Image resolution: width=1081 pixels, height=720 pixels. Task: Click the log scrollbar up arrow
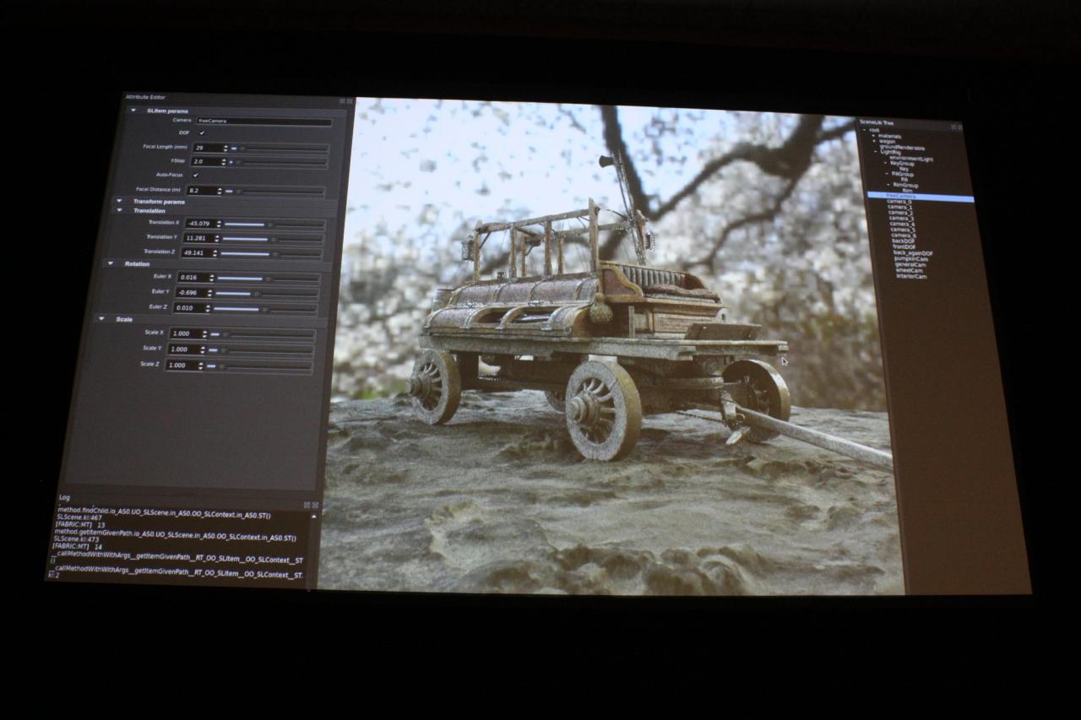314,517
